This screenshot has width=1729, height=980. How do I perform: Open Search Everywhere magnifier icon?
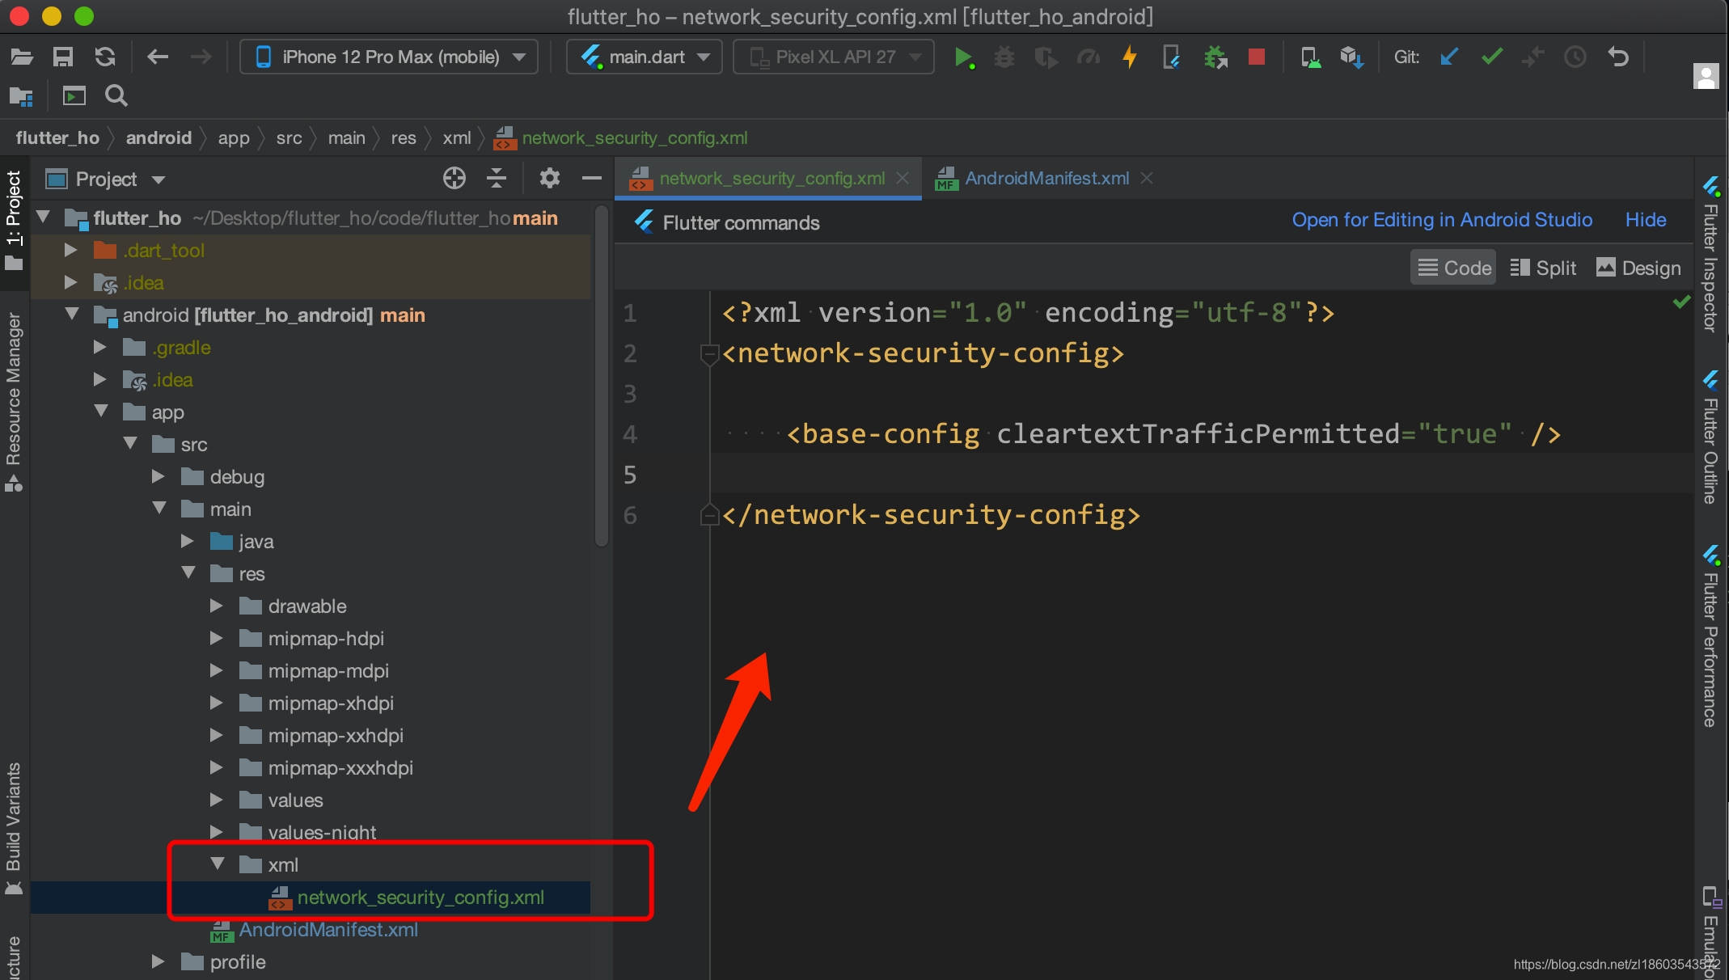116,96
